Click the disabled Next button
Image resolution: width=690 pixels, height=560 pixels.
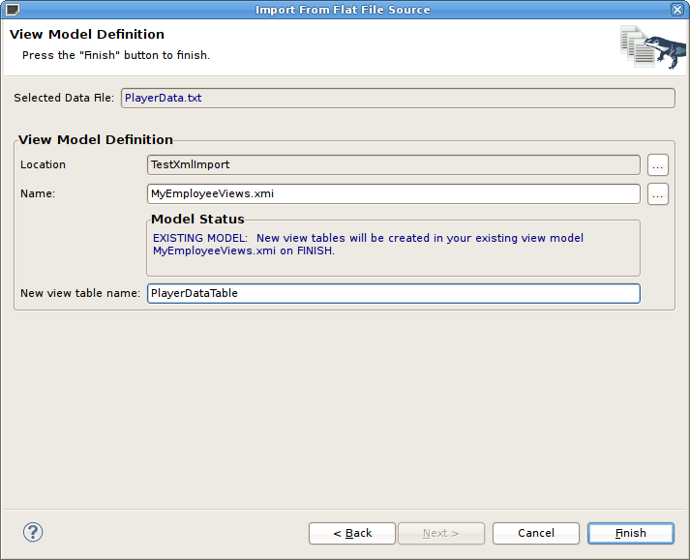439,533
